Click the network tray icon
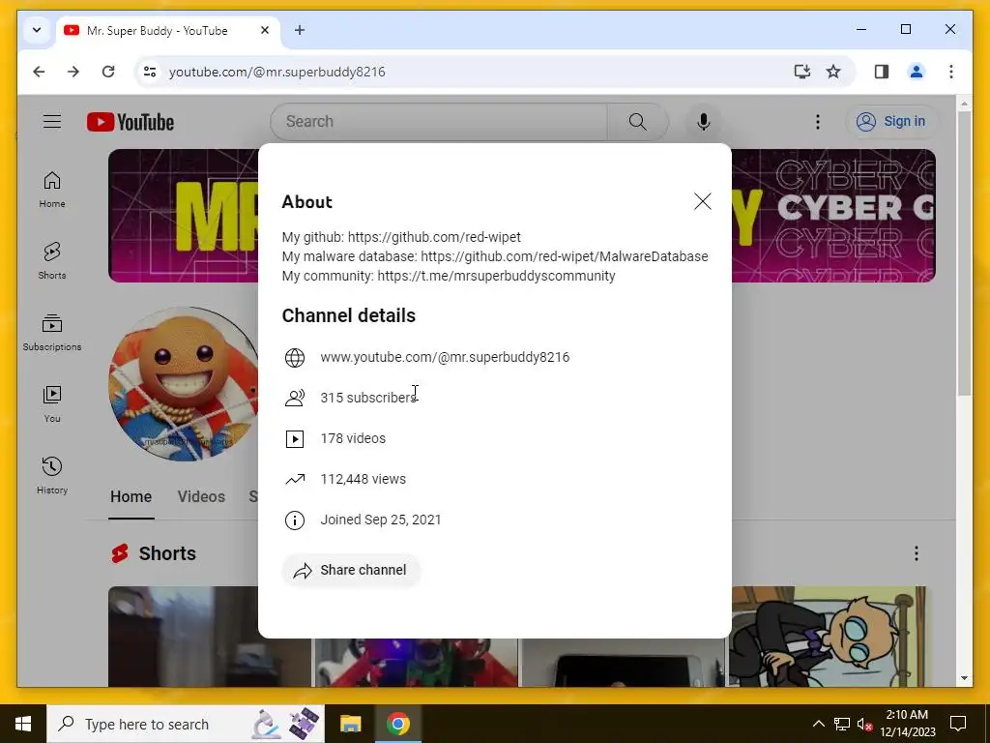Screen dimensions: 990x743 842,724
